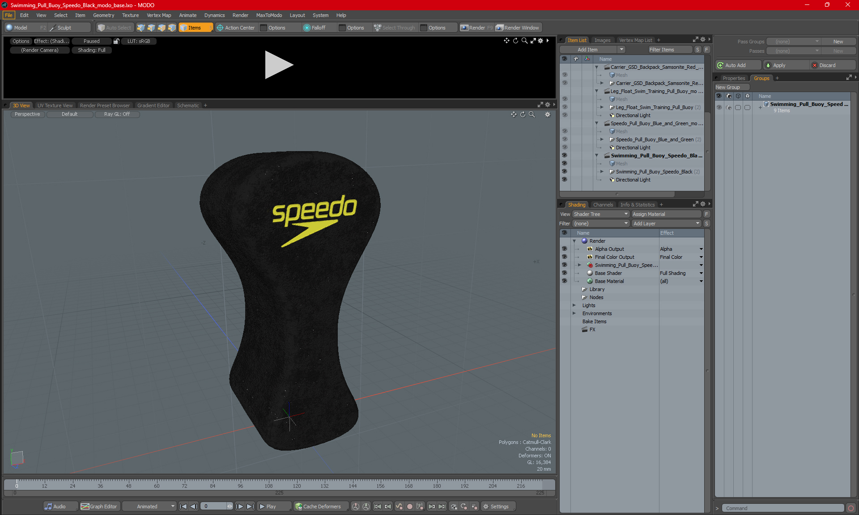Toggle visibility of Base Material layer
Image resolution: width=859 pixels, height=515 pixels.
point(564,281)
